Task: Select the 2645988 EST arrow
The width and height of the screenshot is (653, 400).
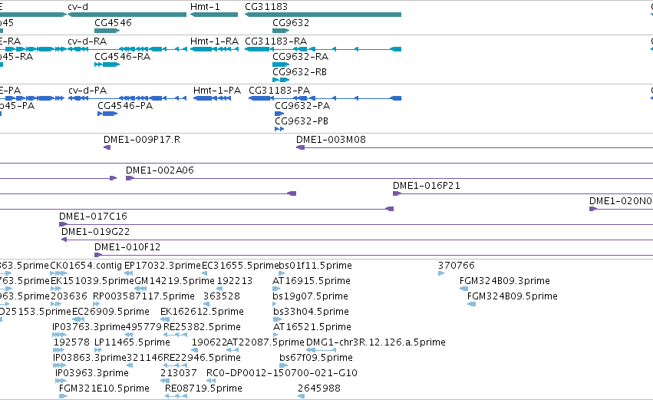Action: [x=301, y=396]
